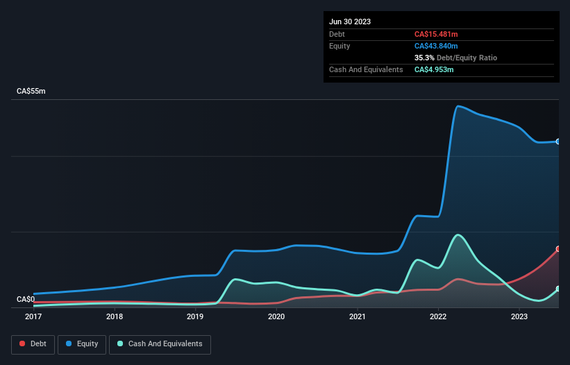Viewport: 570px width, 365px height.
Task: Click the 2018 x-axis label
Action: coord(115,316)
